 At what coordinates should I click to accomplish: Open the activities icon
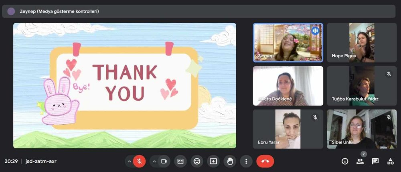(390, 161)
